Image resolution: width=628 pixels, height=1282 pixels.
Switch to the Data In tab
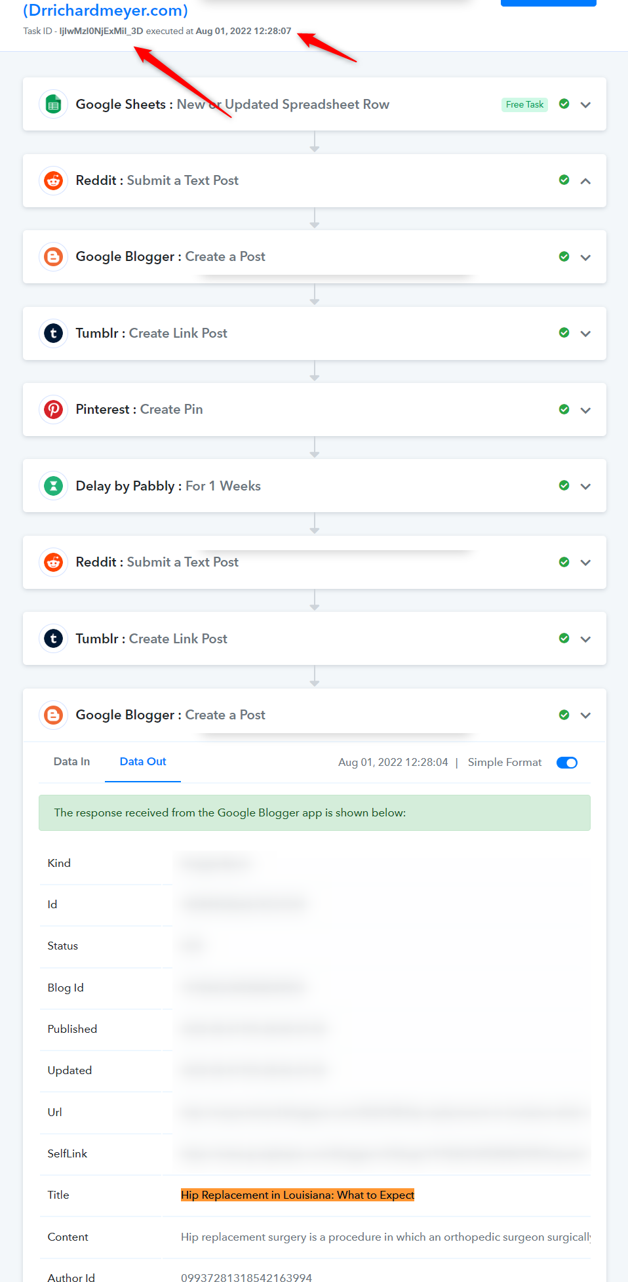[71, 761]
